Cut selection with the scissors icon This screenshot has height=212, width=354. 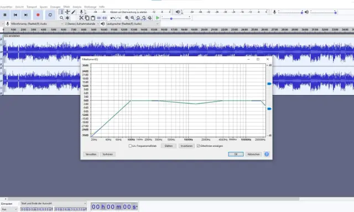[81, 18]
